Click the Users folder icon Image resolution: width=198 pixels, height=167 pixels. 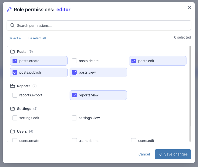tap(13, 131)
